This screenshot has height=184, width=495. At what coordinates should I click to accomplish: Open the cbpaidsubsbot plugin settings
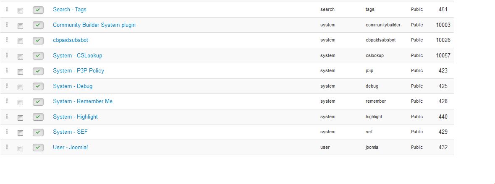coord(71,40)
